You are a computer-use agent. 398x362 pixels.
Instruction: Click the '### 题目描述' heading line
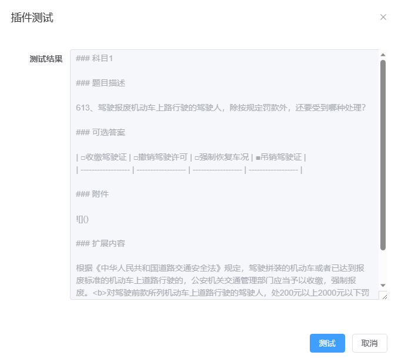click(101, 83)
